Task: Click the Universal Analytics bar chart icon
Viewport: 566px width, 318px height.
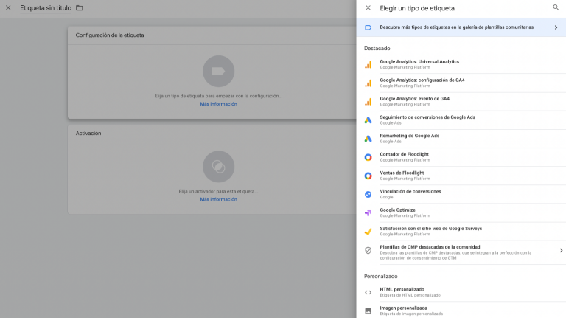Action: tap(368, 65)
